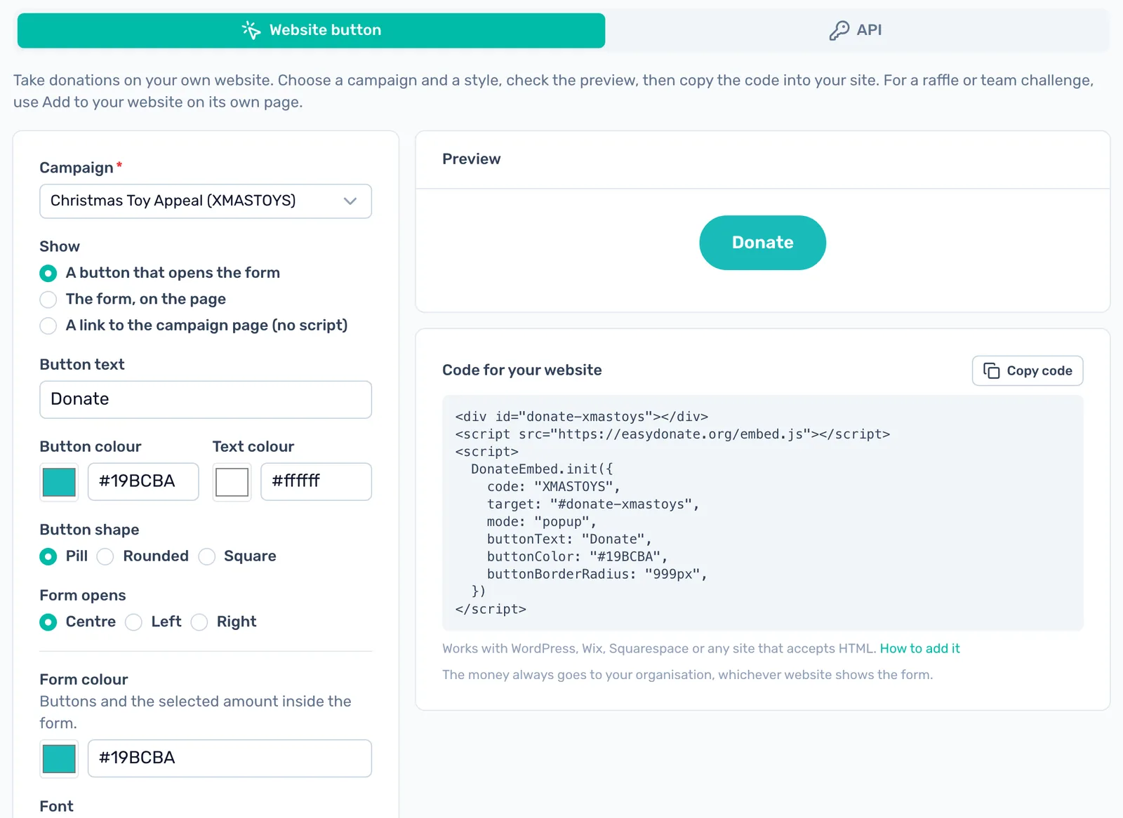Open the 'How to add it' link
Viewport: 1123px width, 818px height.
click(919, 648)
